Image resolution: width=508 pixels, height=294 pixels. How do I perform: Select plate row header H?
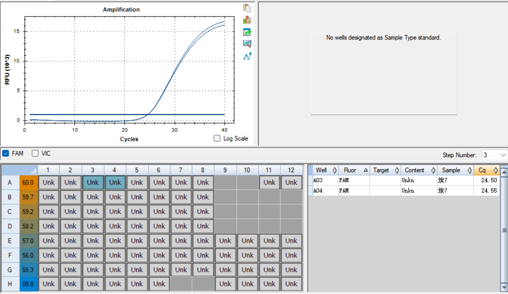[10, 284]
